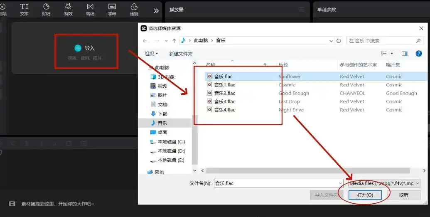The height and width of the screenshot is (217, 430).
Task: Sort files by the 唱片集 column
Action: coord(393,65)
